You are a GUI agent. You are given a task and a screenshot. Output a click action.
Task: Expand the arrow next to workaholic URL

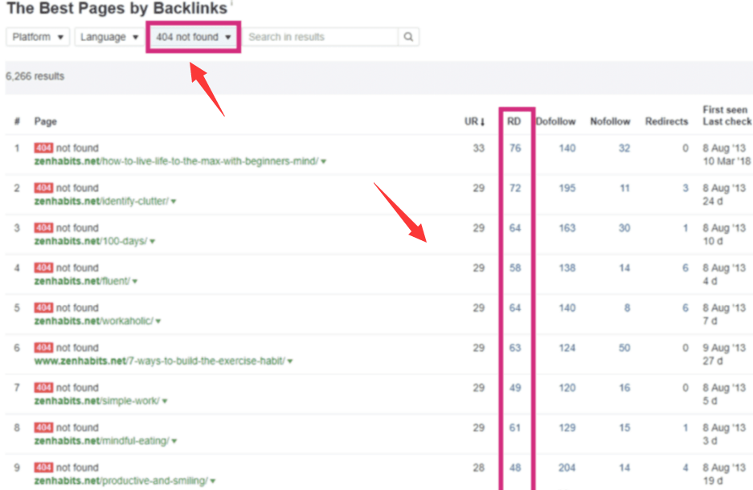[158, 321]
